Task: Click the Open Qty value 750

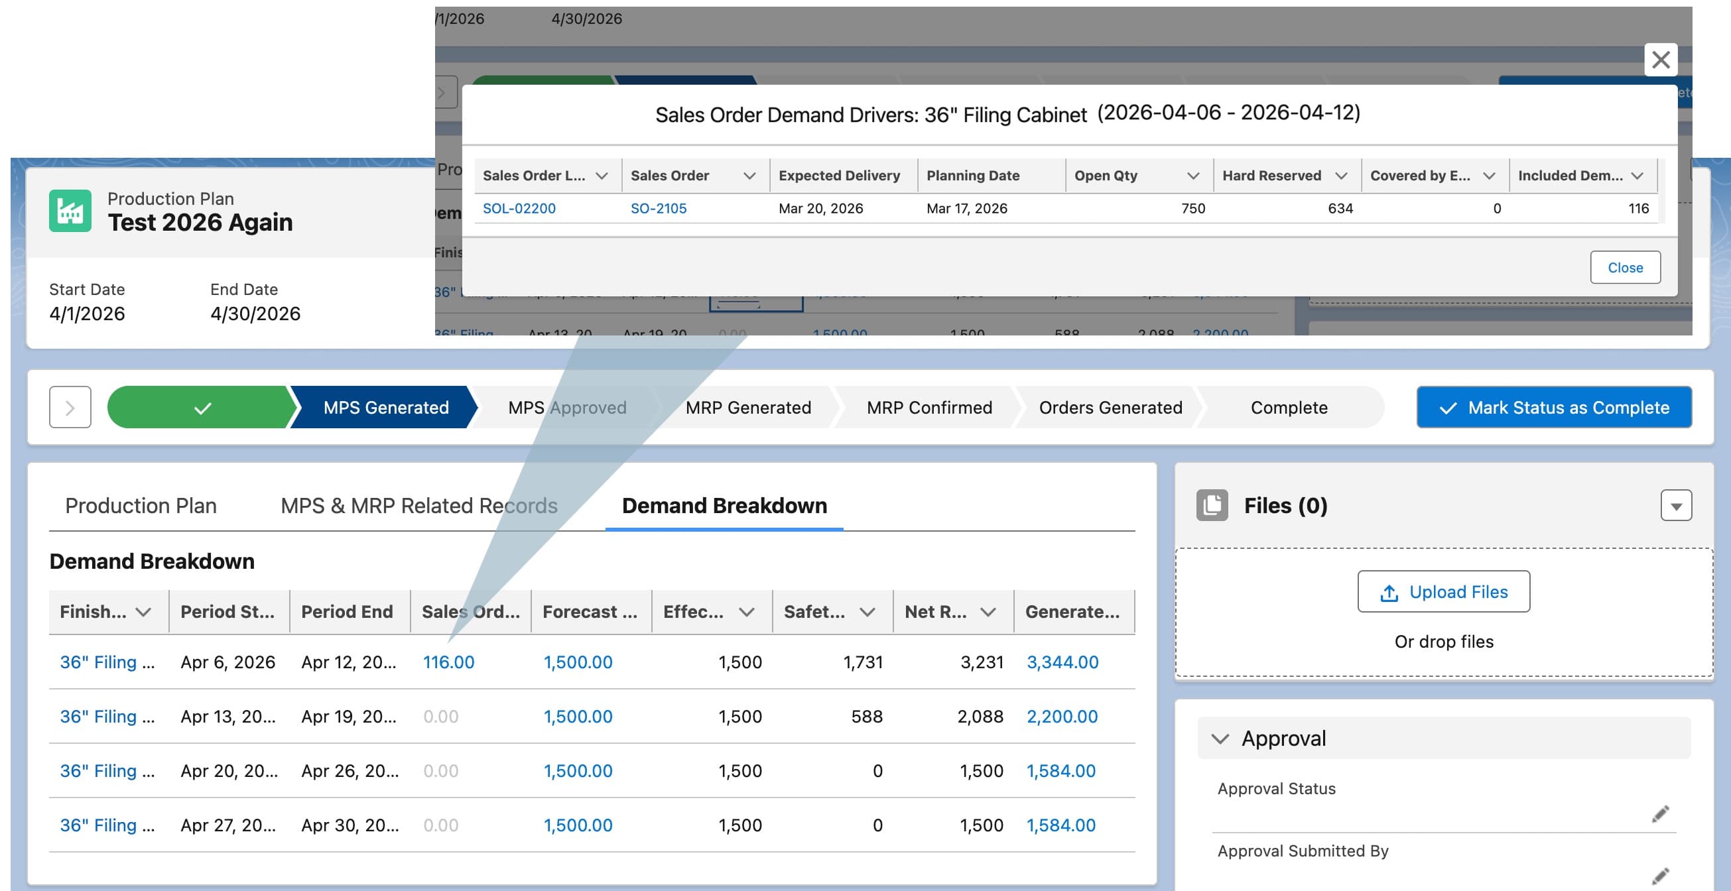Action: coord(1192,208)
